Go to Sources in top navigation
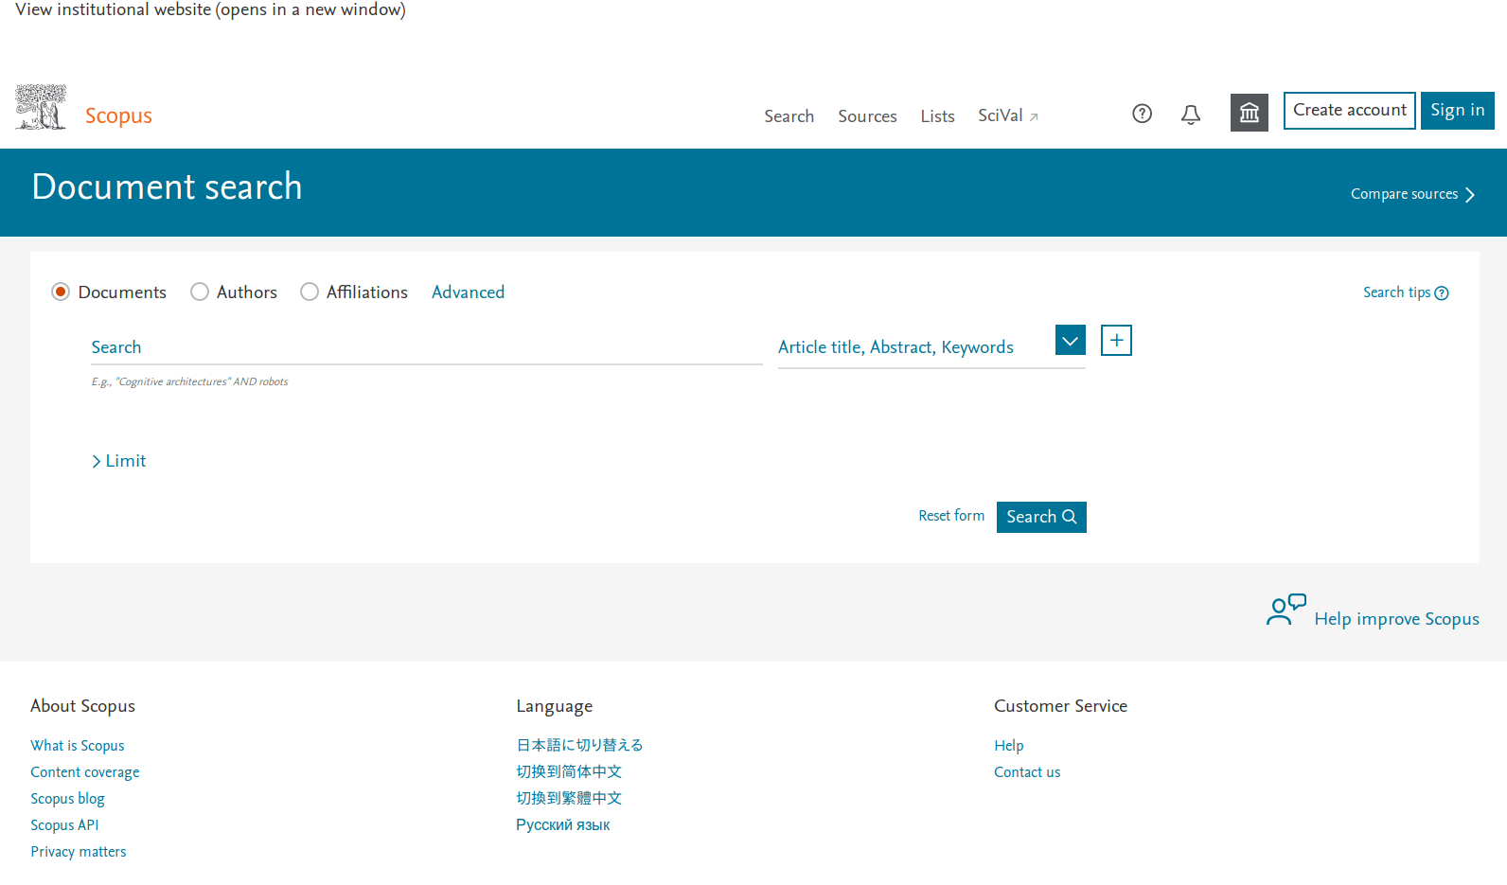 [x=867, y=116]
